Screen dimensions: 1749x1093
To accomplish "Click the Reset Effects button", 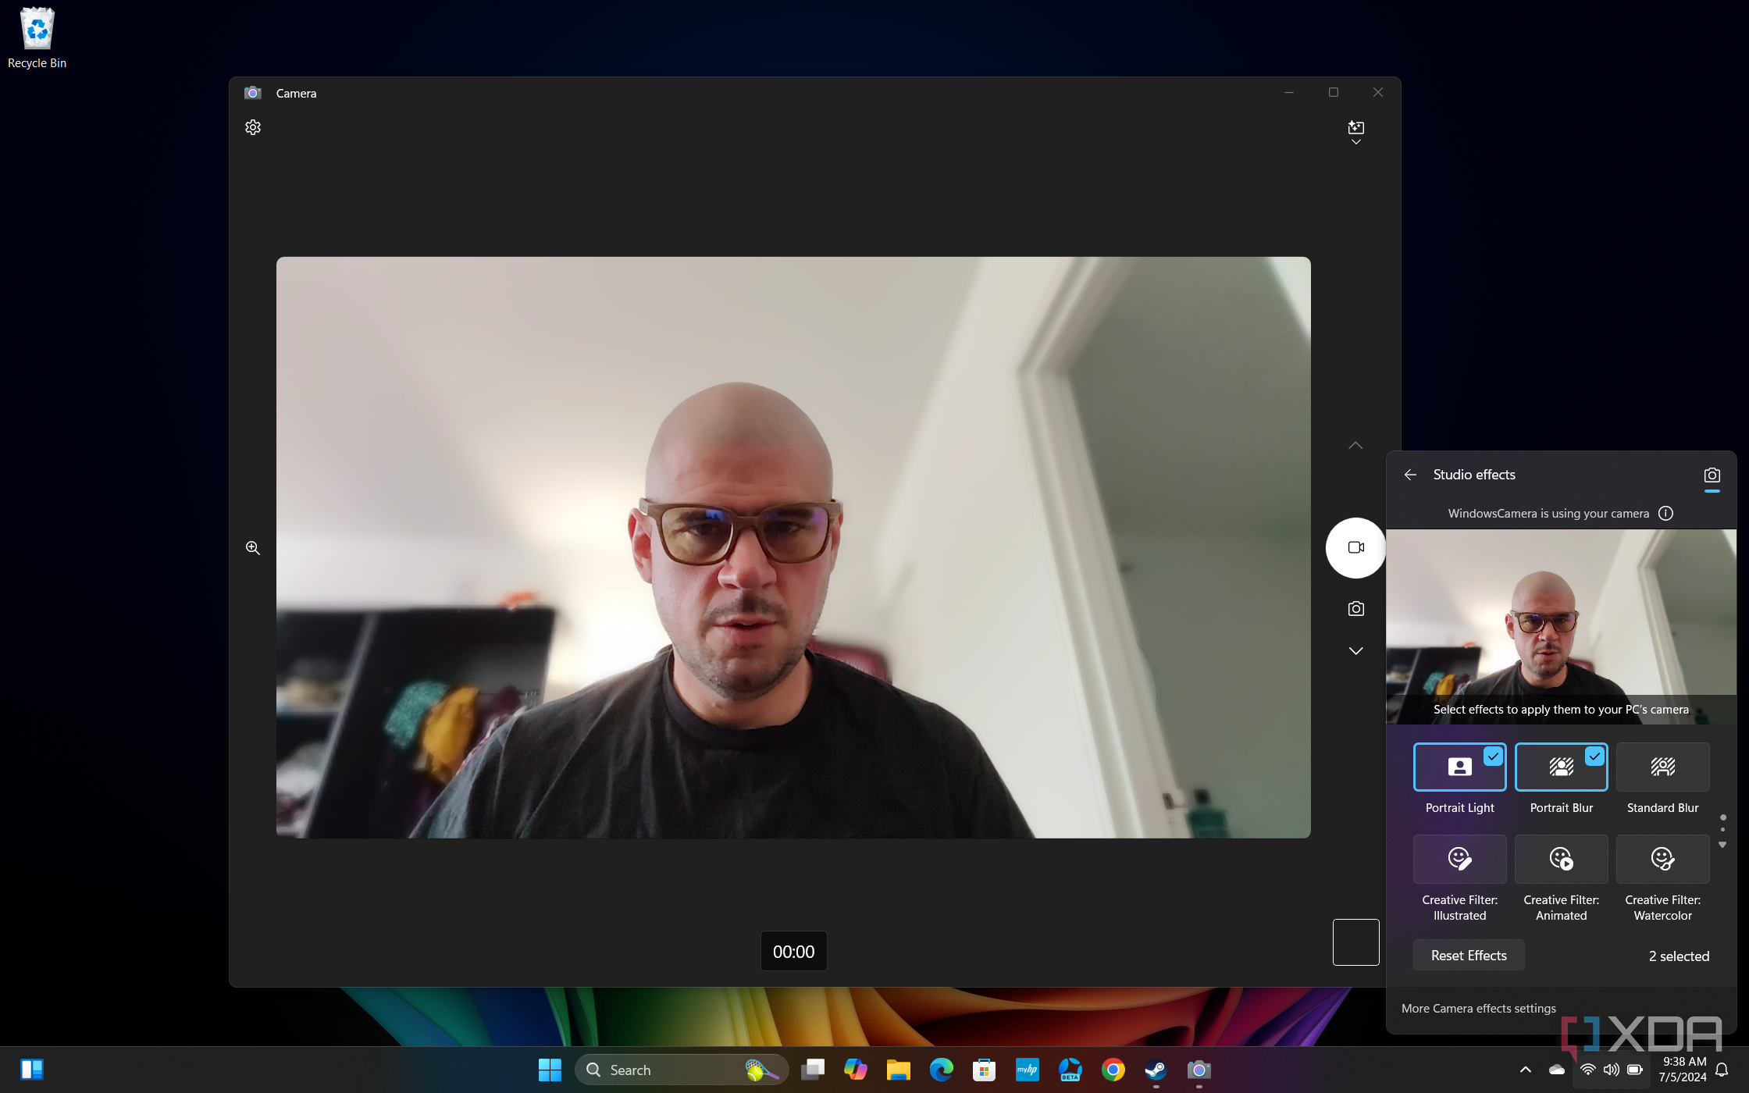I will click(x=1469, y=956).
